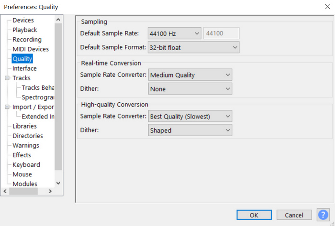
Task: Open MIDI Devices preferences
Action: pyautogui.click(x=31, y=49)
